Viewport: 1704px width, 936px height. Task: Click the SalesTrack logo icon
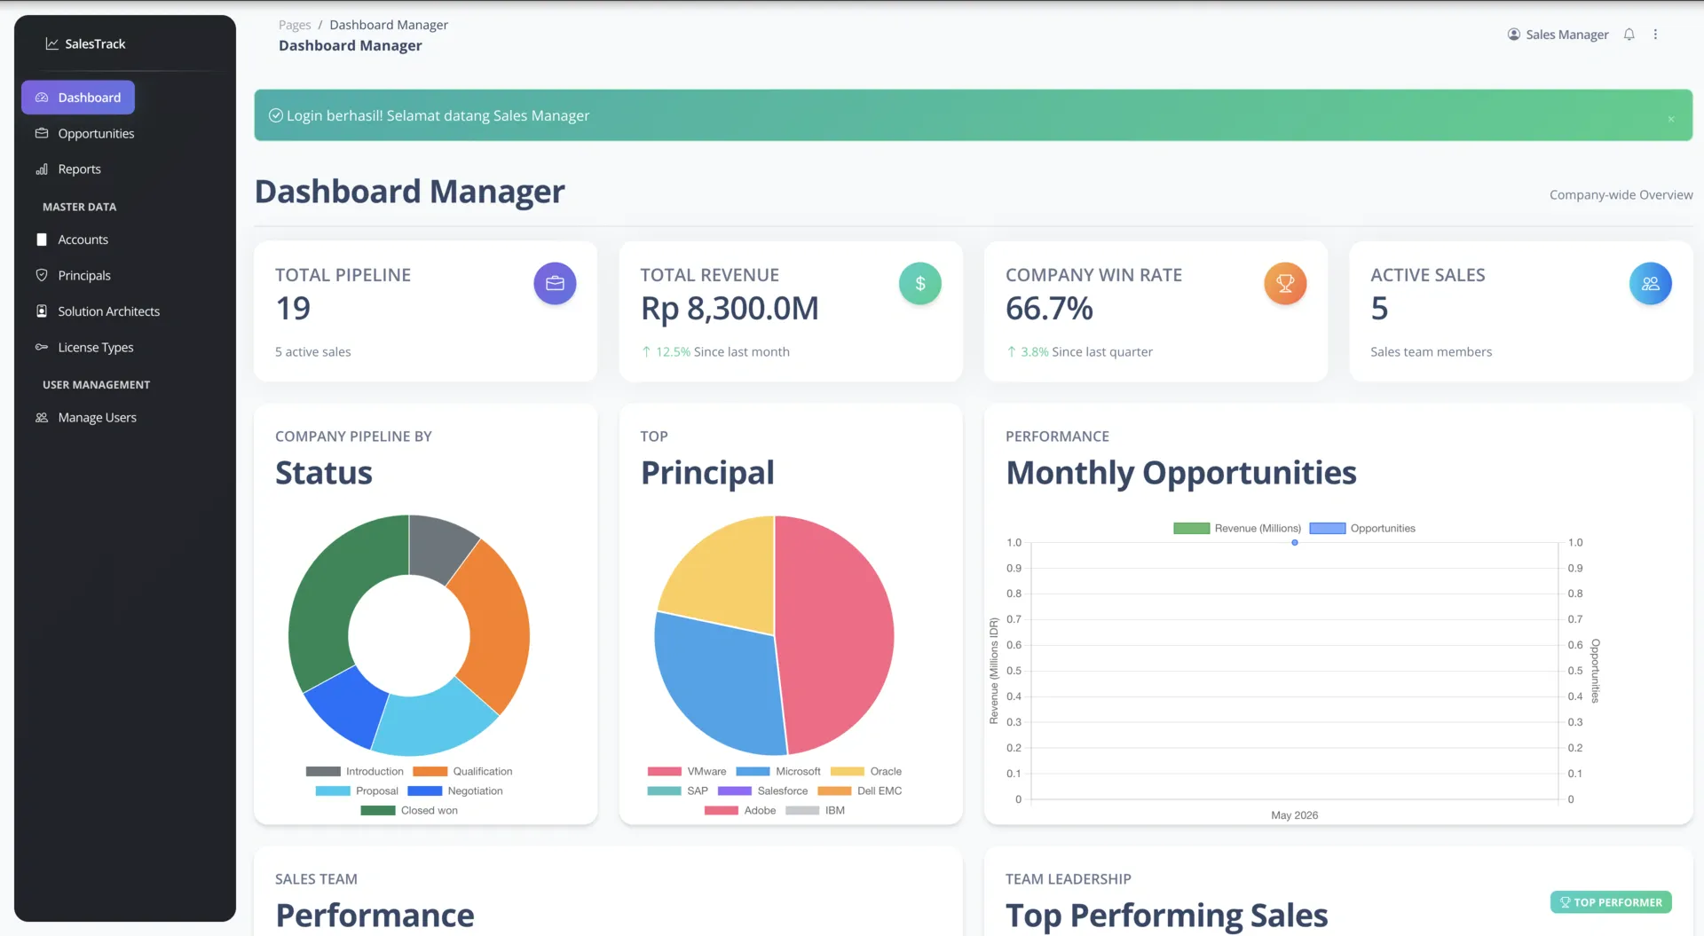pyautogui.click(x=52, y=43)
